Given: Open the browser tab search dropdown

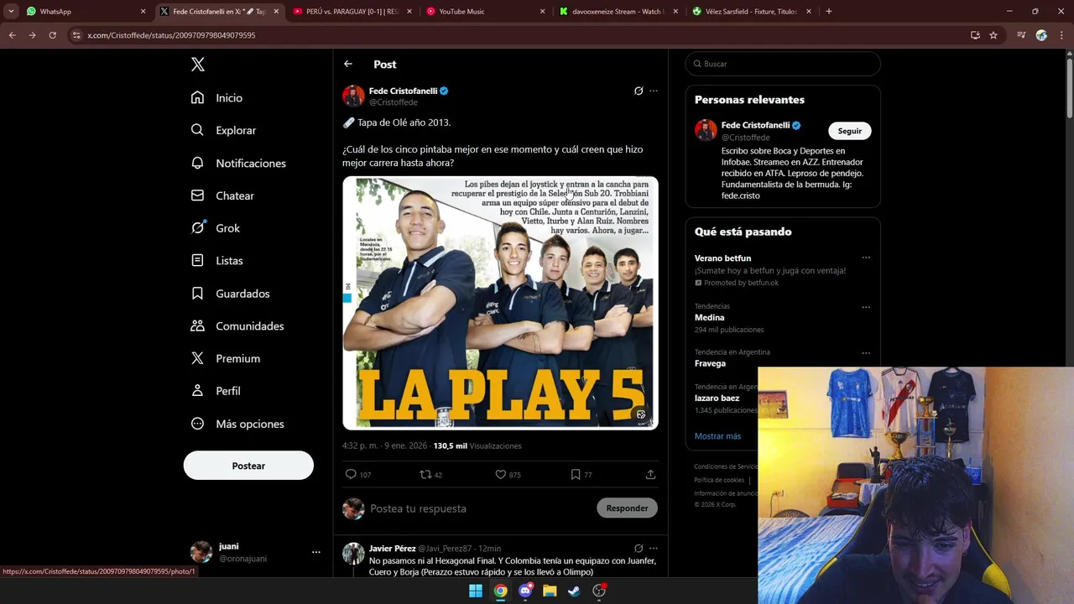Looking at the screenshot, I should point(11,11).
